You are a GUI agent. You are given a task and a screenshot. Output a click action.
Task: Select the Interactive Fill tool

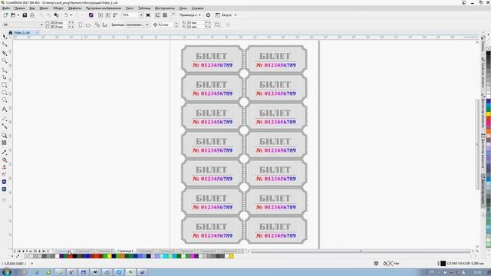tap(5, 159)
